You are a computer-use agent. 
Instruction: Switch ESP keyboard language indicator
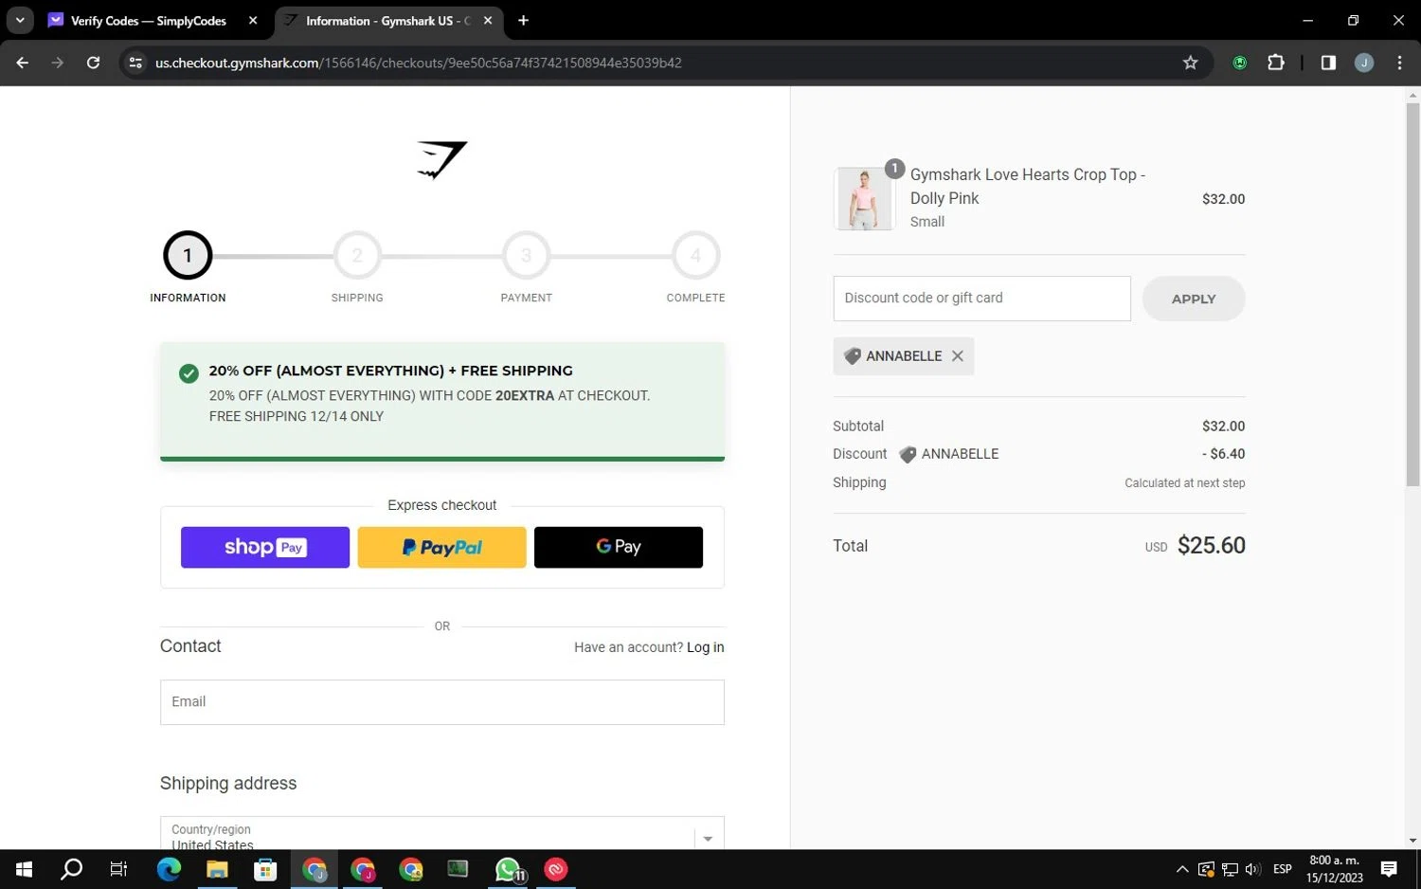pos(1283,869)
